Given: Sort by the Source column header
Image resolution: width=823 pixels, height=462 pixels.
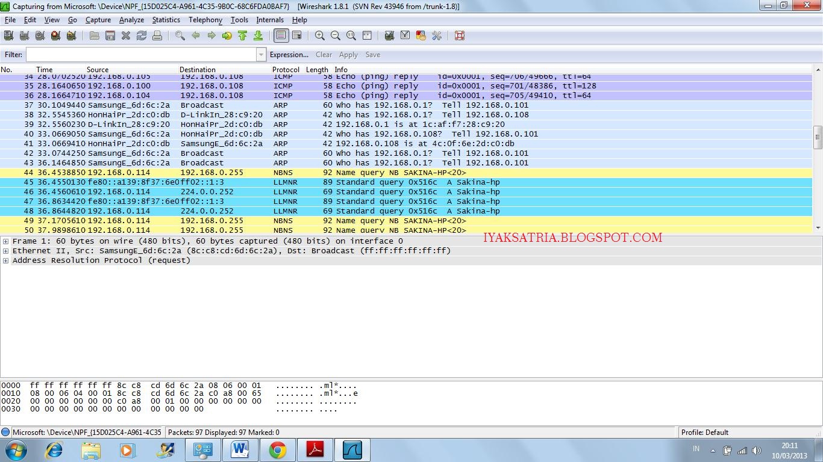Looking at the screenshot, I should 98,70.
